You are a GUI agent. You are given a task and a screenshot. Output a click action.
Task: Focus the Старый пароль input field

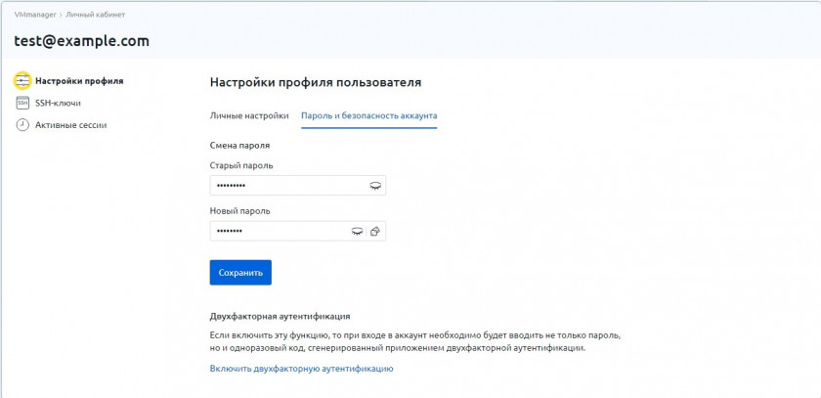(x=283, y=186)
